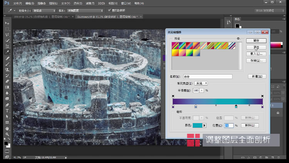This screenshot has width=289, height=163.
Task: Open the File menu
Action: pyautogui.click(x=17, y=3)
